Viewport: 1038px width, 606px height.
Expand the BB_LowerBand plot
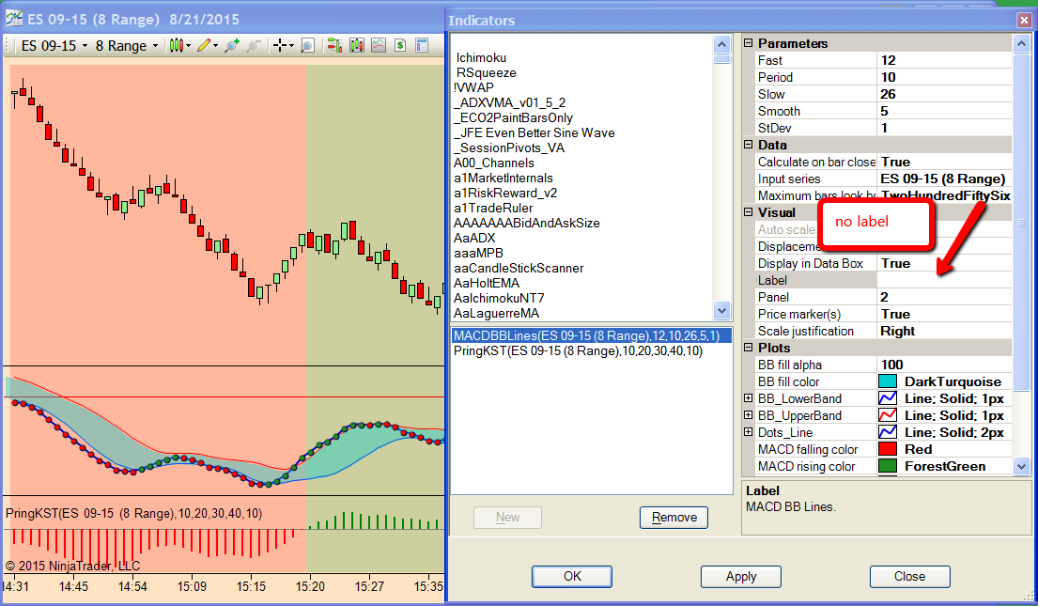point(748,398)
